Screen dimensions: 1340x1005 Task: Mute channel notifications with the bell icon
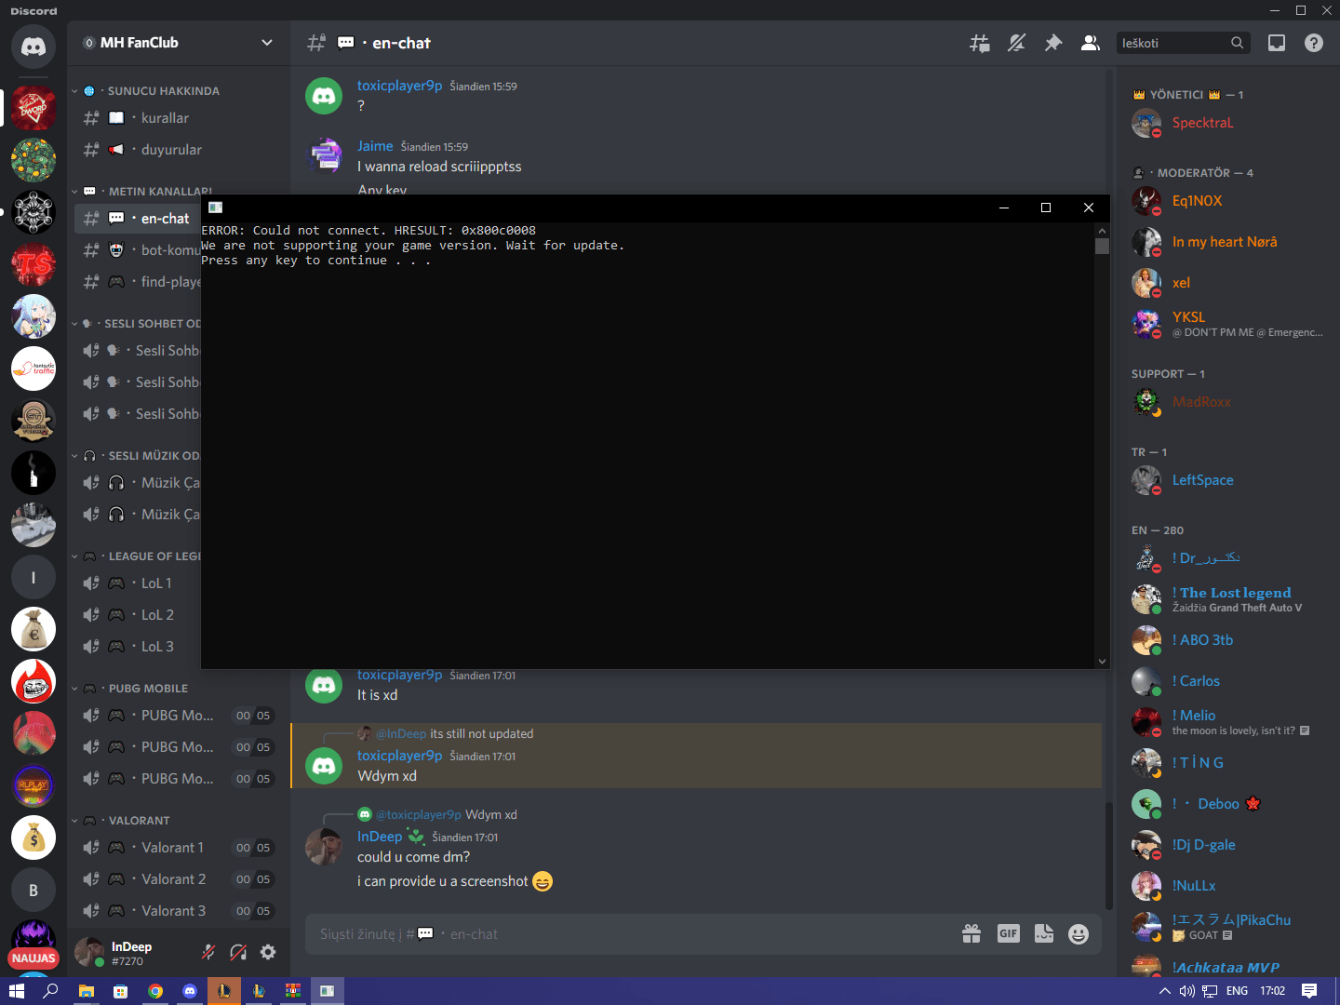pos(1016,43)
